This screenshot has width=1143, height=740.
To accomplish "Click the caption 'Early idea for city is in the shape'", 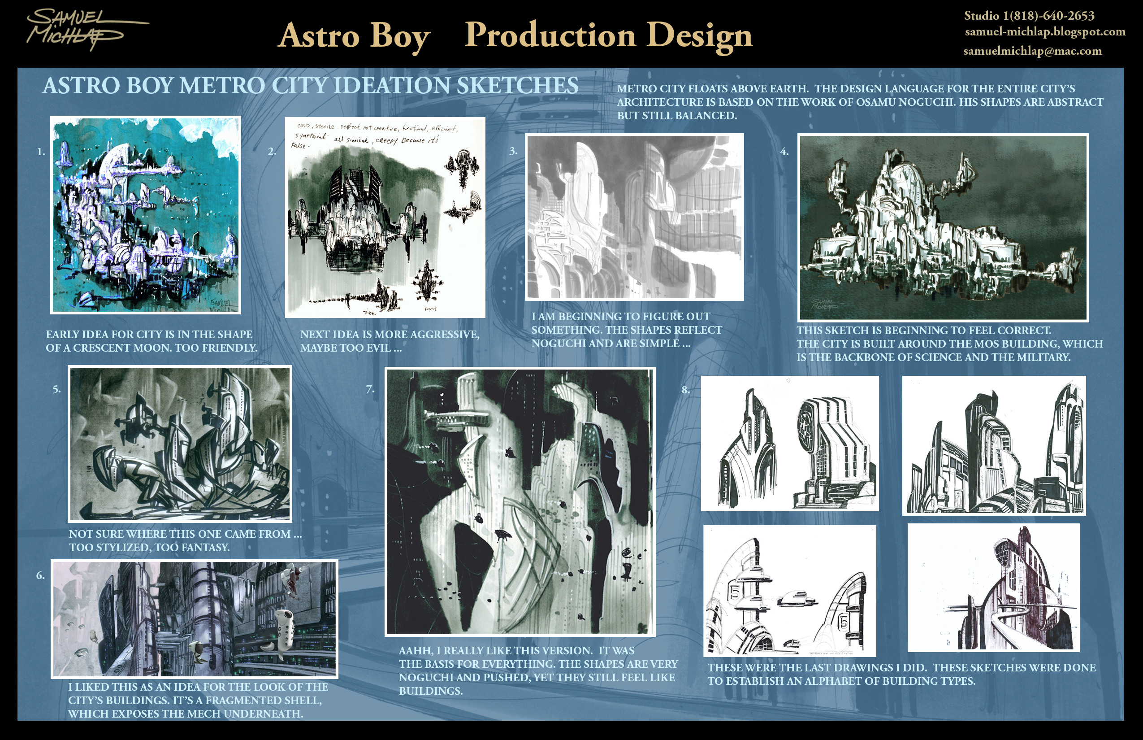I will 152,341.
